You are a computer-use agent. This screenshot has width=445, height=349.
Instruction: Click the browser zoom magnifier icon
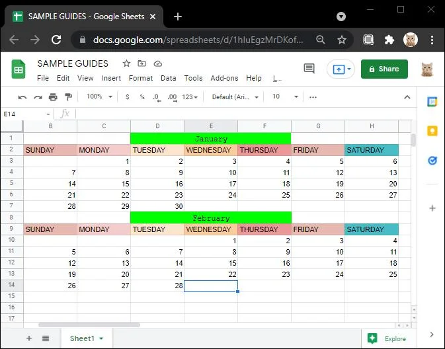321,40
